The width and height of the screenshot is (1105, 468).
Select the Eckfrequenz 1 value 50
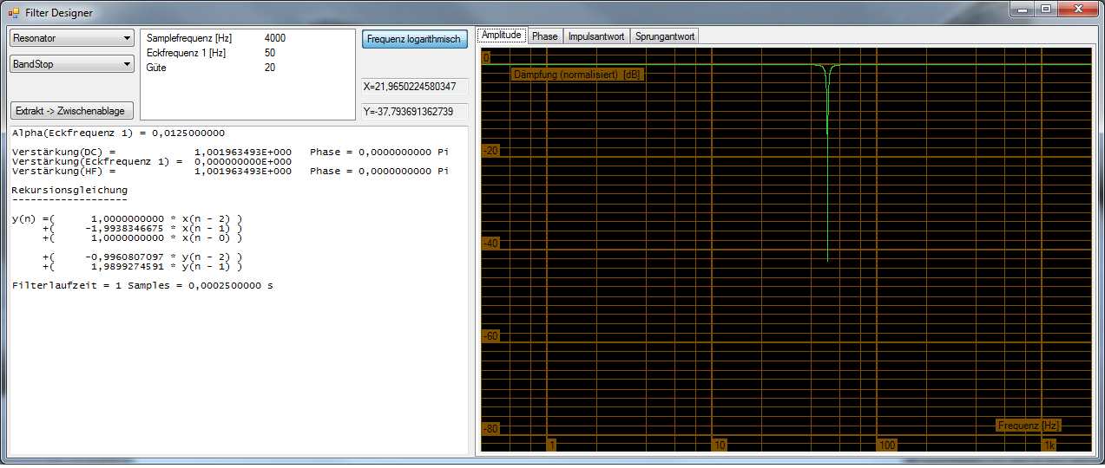point(270,53)
